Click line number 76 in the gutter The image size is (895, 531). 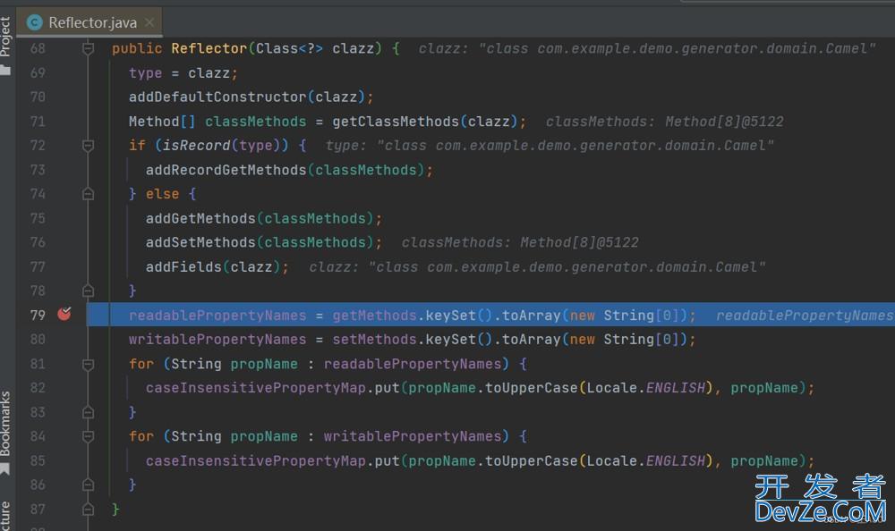pyautogui.click(x=38, y=242)
